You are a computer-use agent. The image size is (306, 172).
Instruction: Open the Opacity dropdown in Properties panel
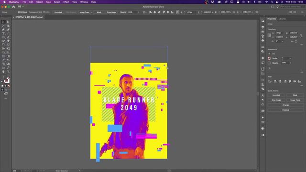tap(290, 63)
